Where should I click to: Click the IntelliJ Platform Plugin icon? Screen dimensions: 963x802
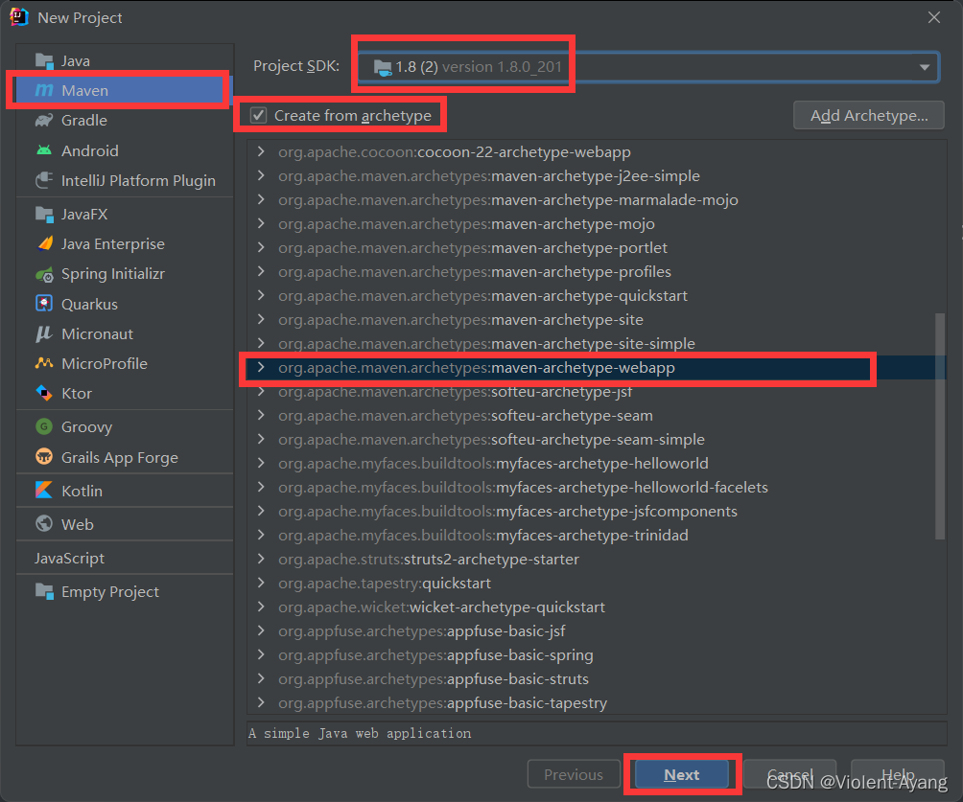point(44,180)
